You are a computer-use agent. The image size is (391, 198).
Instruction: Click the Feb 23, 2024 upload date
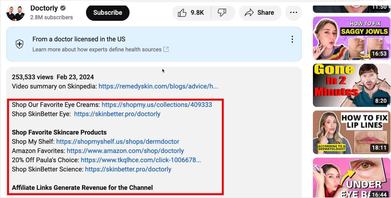pos(75,77)
